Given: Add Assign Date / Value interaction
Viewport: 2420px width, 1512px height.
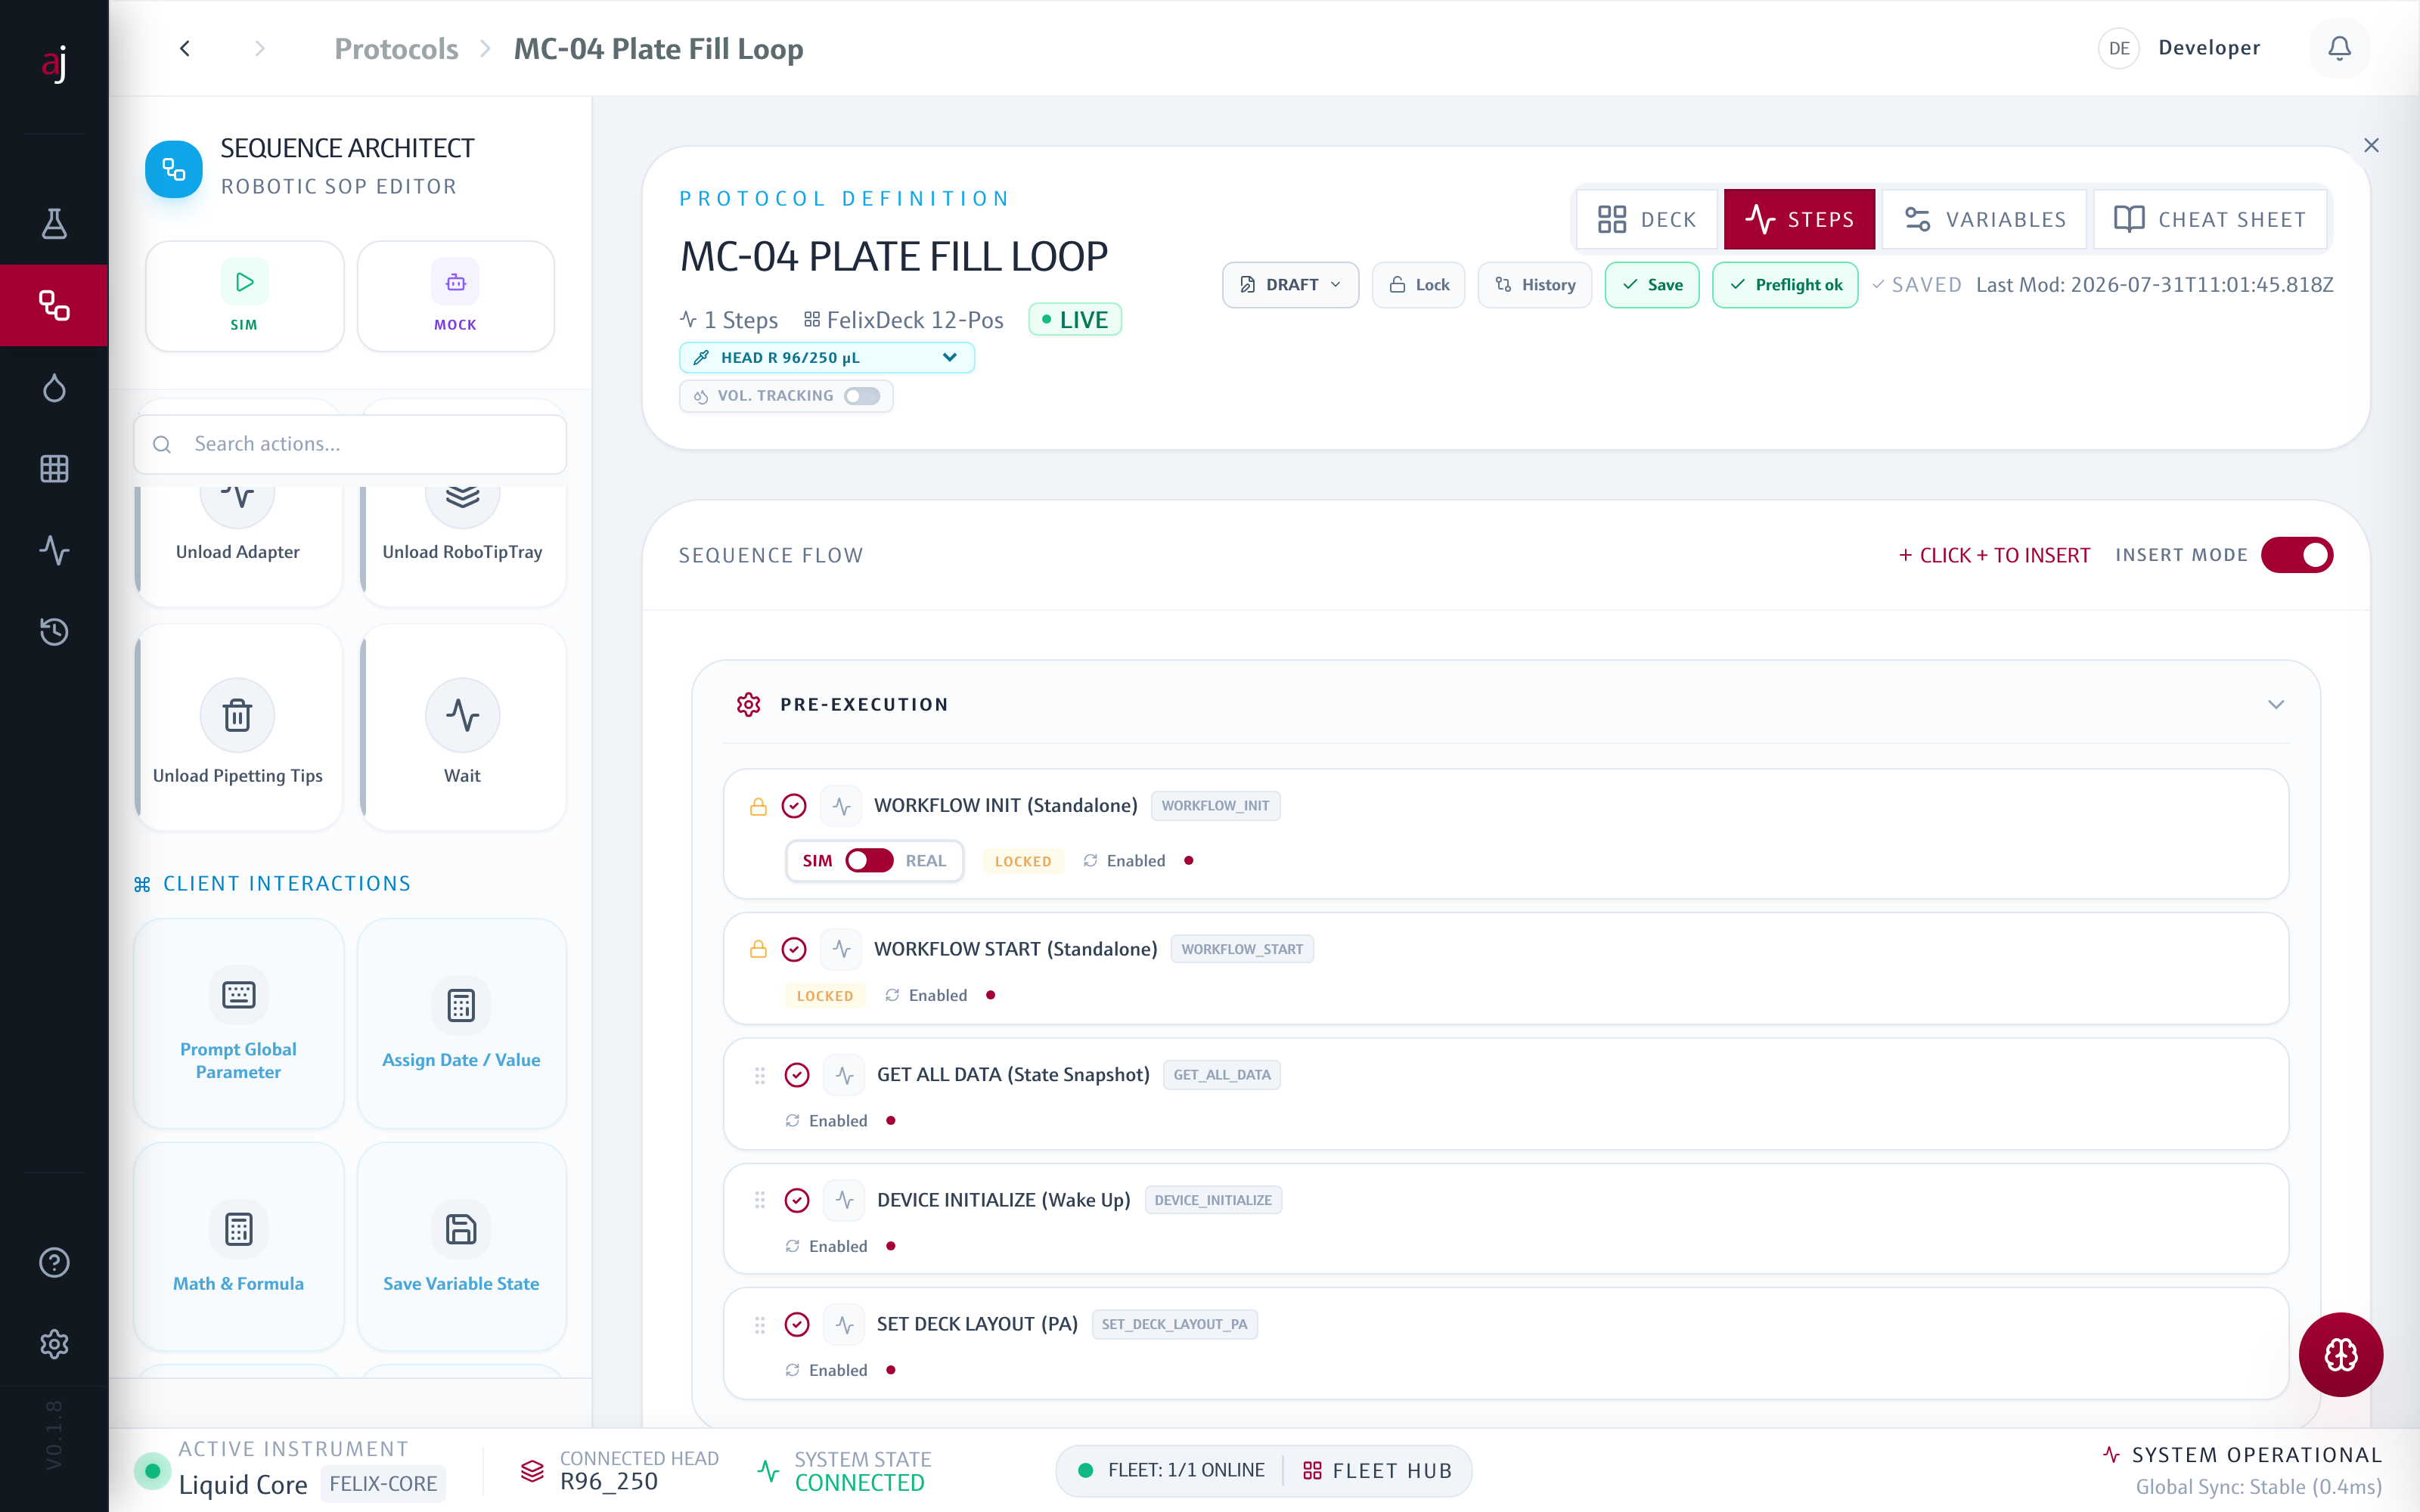Looking at the screenshot, I should (x=461, y=1023).
